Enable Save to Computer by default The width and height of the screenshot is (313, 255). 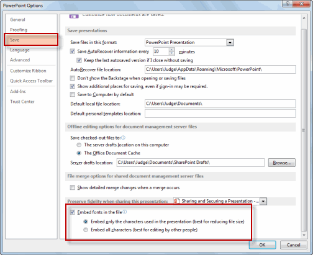point(73,94)
